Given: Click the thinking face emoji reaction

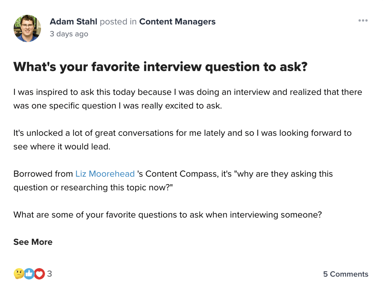Looking at the screenshot, I should 19,273.
